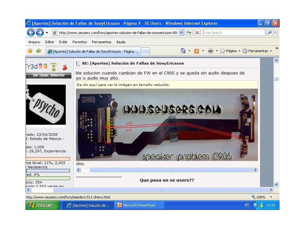
Task: Expand the zoom level dropdown arrow
Action: pyautogui.click(x=271, y=197)
